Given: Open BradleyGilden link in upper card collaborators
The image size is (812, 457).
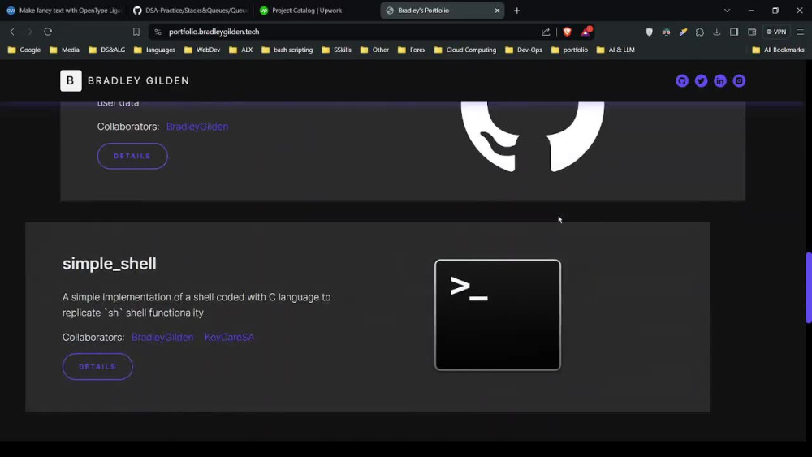Looking at the screenshot, I should tap(197, 127).
